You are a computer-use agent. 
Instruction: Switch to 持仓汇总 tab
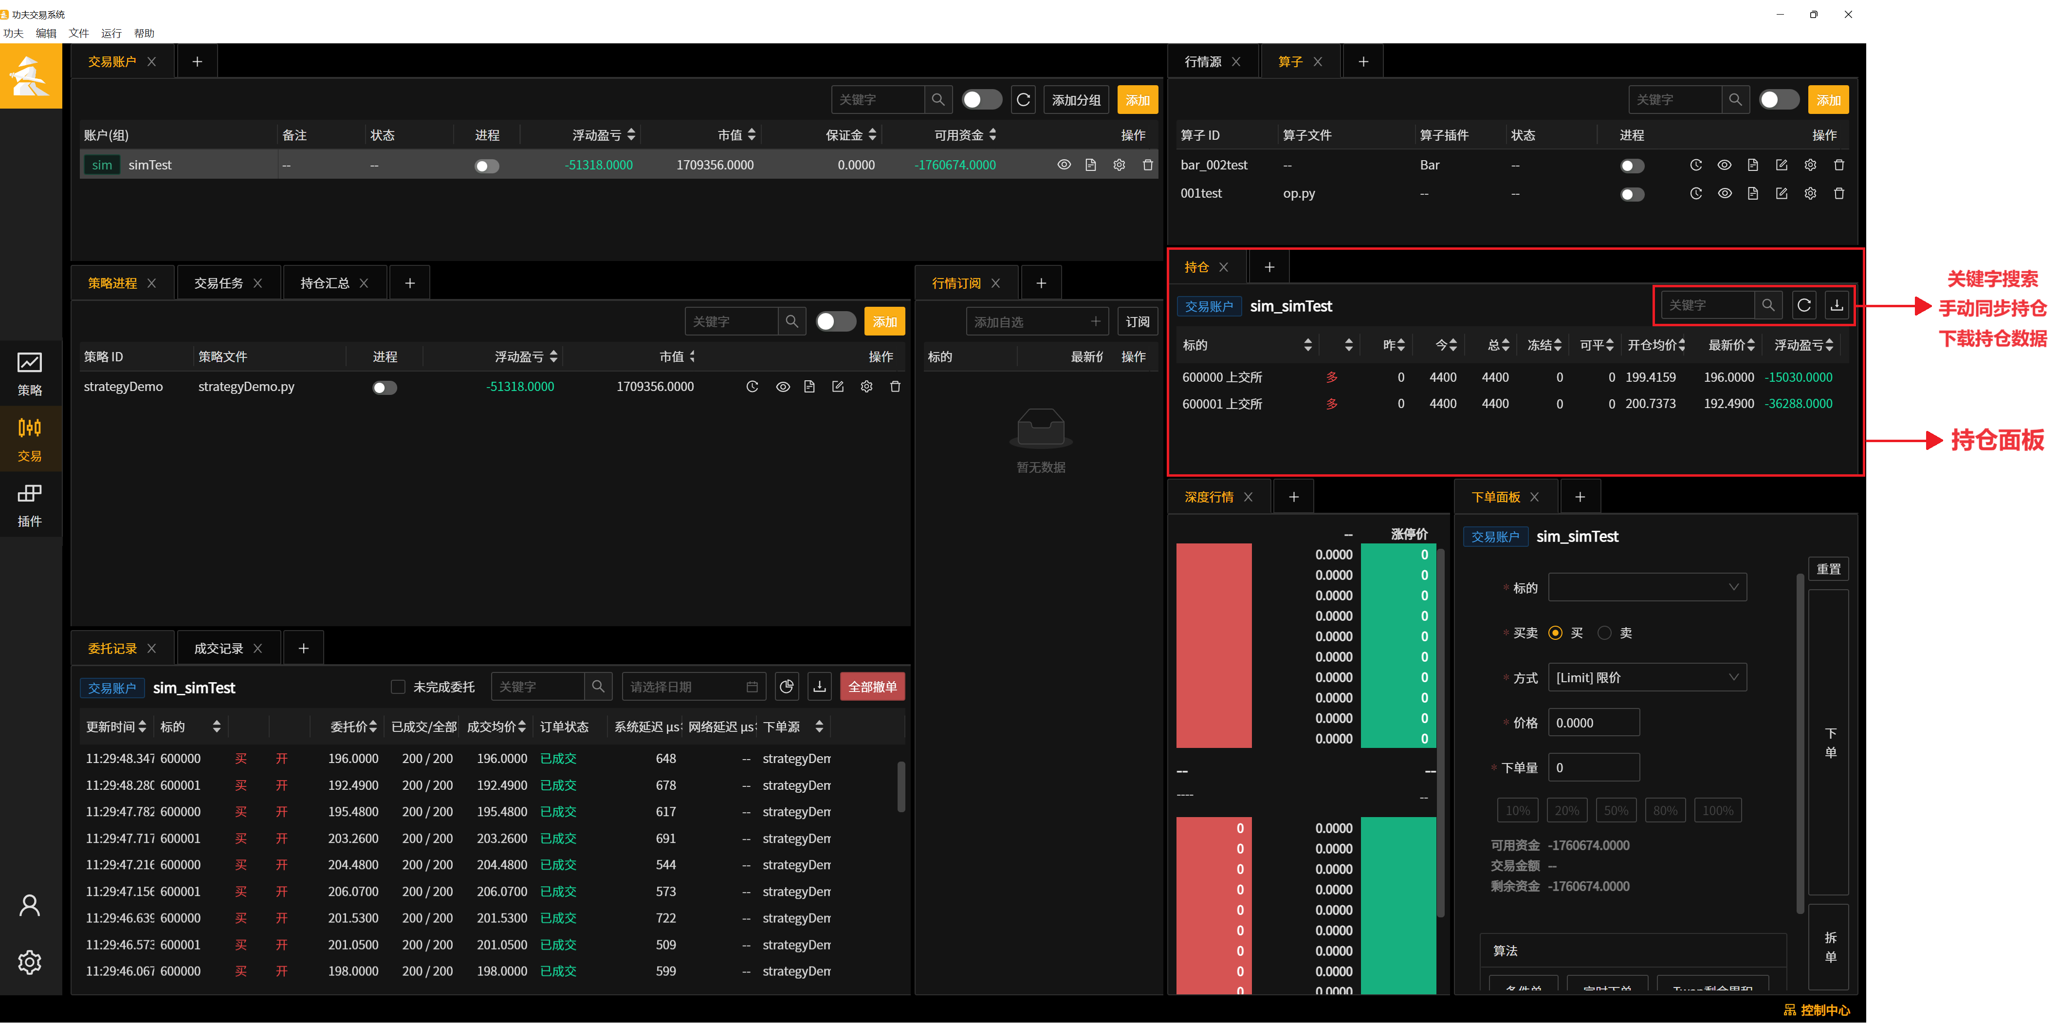pos(324,283)
